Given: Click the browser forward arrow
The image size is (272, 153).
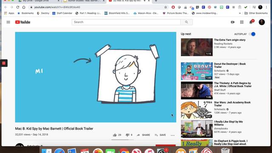Looking at the screenshot, I should [11, 7].
